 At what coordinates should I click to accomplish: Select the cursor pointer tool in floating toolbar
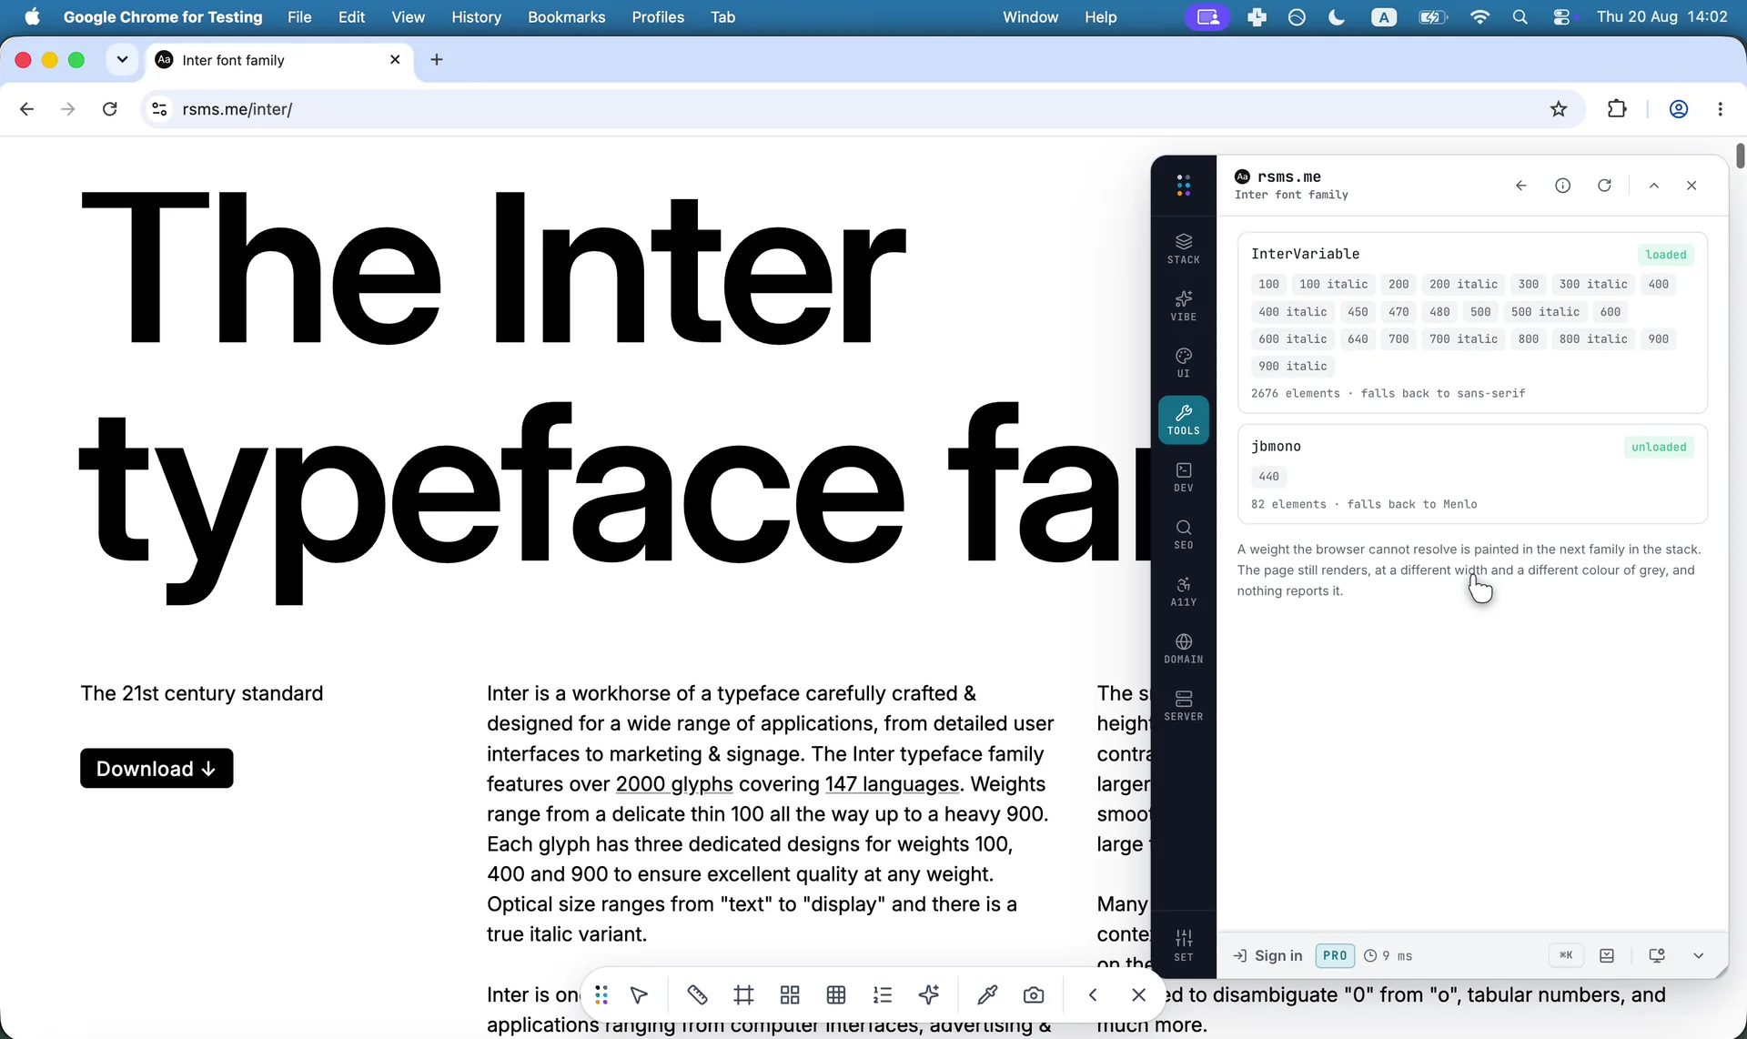639,994
